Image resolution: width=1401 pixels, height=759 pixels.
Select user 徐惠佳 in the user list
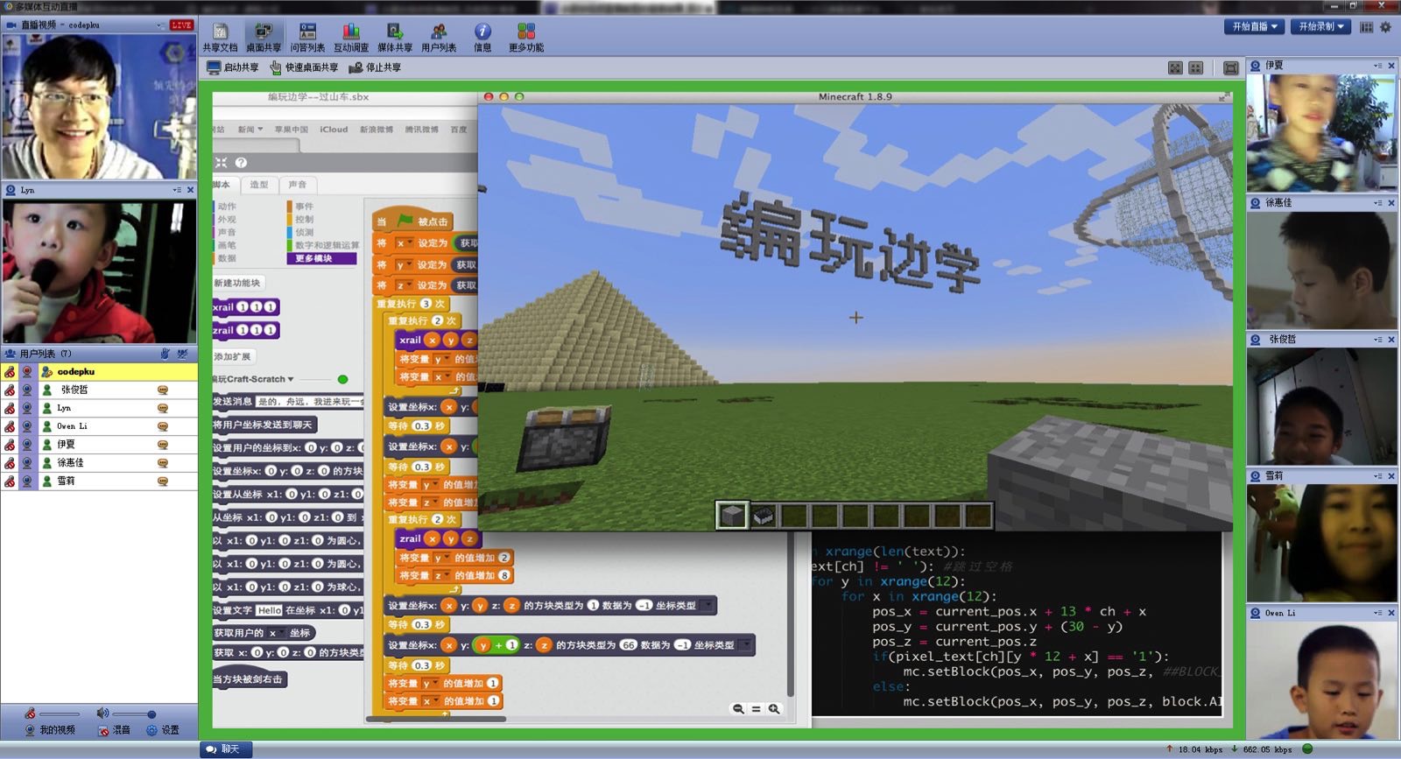[x=71, y=463]
